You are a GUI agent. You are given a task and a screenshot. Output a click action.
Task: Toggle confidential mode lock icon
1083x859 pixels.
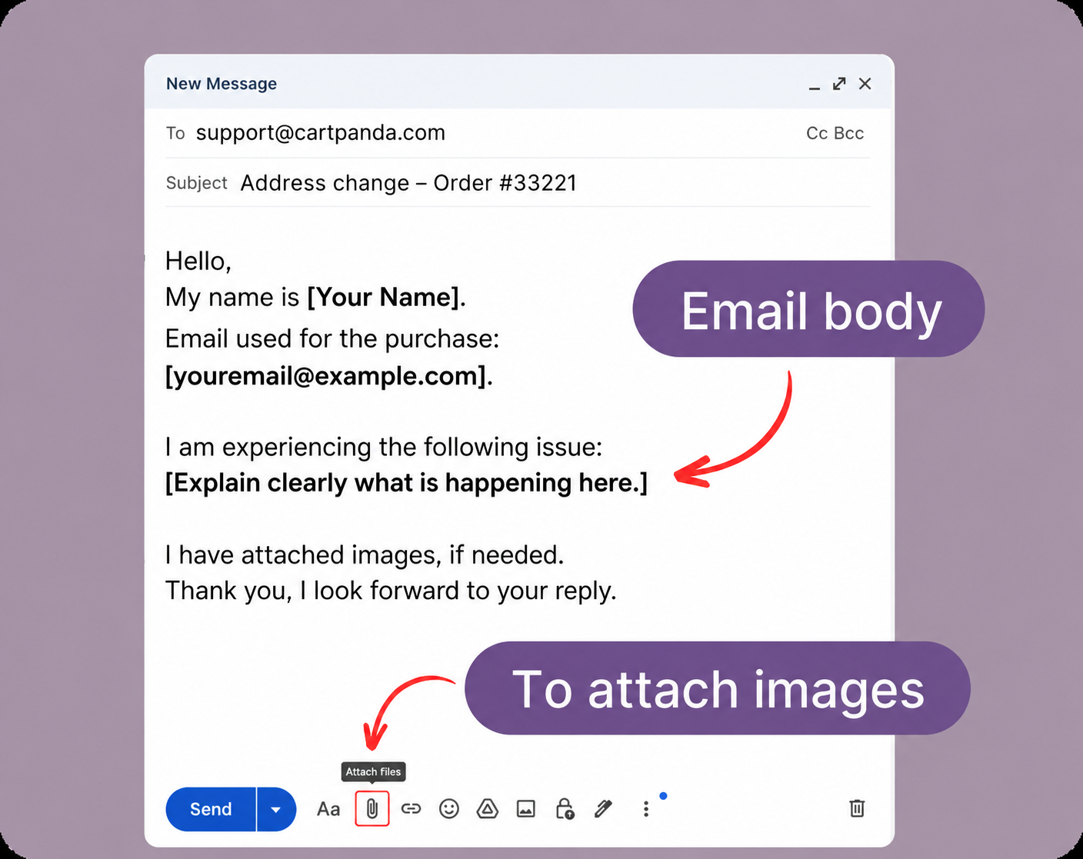(565, 808)
